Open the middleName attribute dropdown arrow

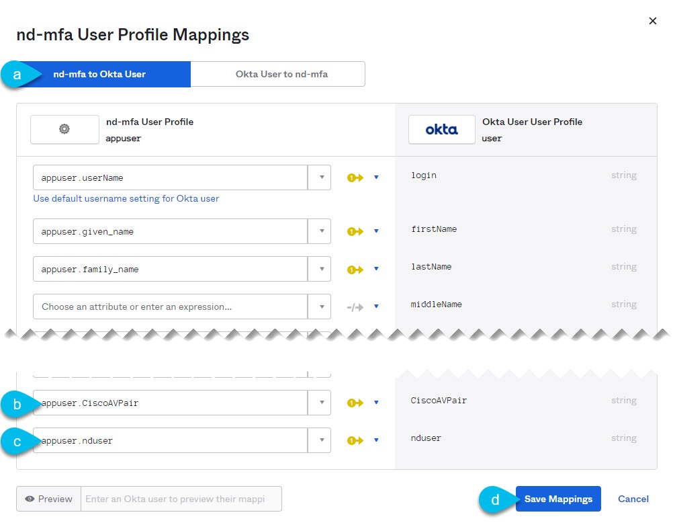[x=319, y=307]
